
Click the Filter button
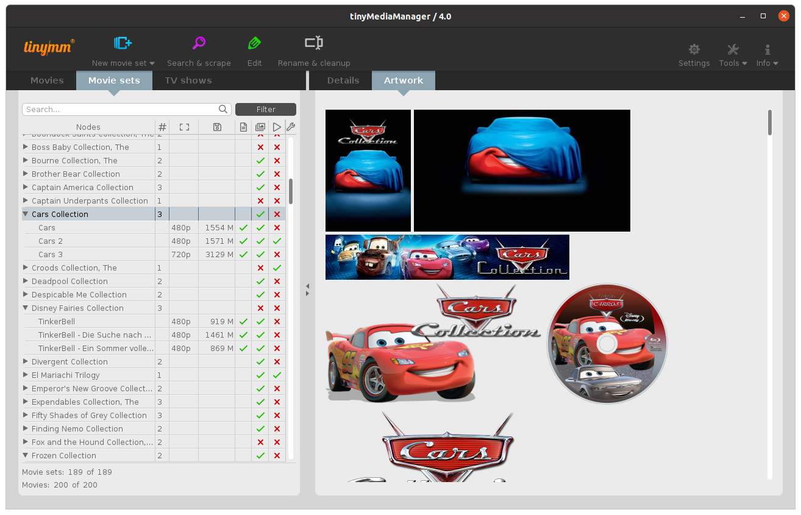266,109
